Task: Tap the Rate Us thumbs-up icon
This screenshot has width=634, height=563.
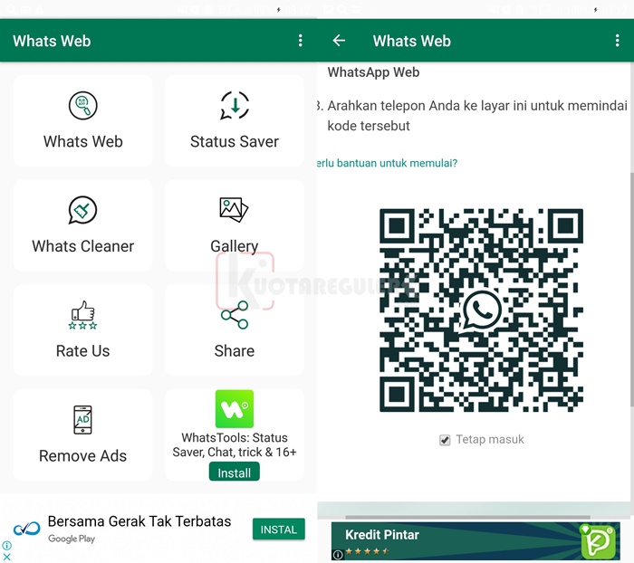Action: [83, 315]
